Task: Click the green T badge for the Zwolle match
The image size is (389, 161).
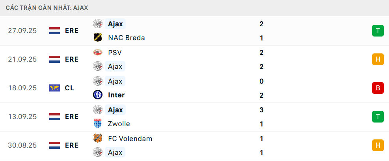Action: tap(378, 117)
